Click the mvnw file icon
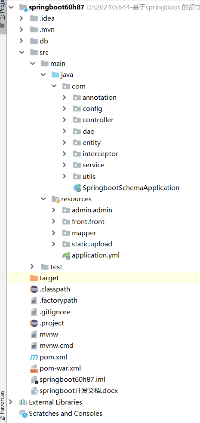This screenshot has height=423, width=200. click(34, 334)
